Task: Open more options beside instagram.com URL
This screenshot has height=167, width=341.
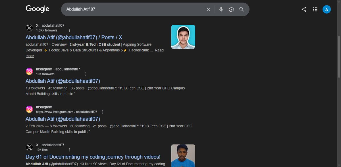Action: (103, 112)
